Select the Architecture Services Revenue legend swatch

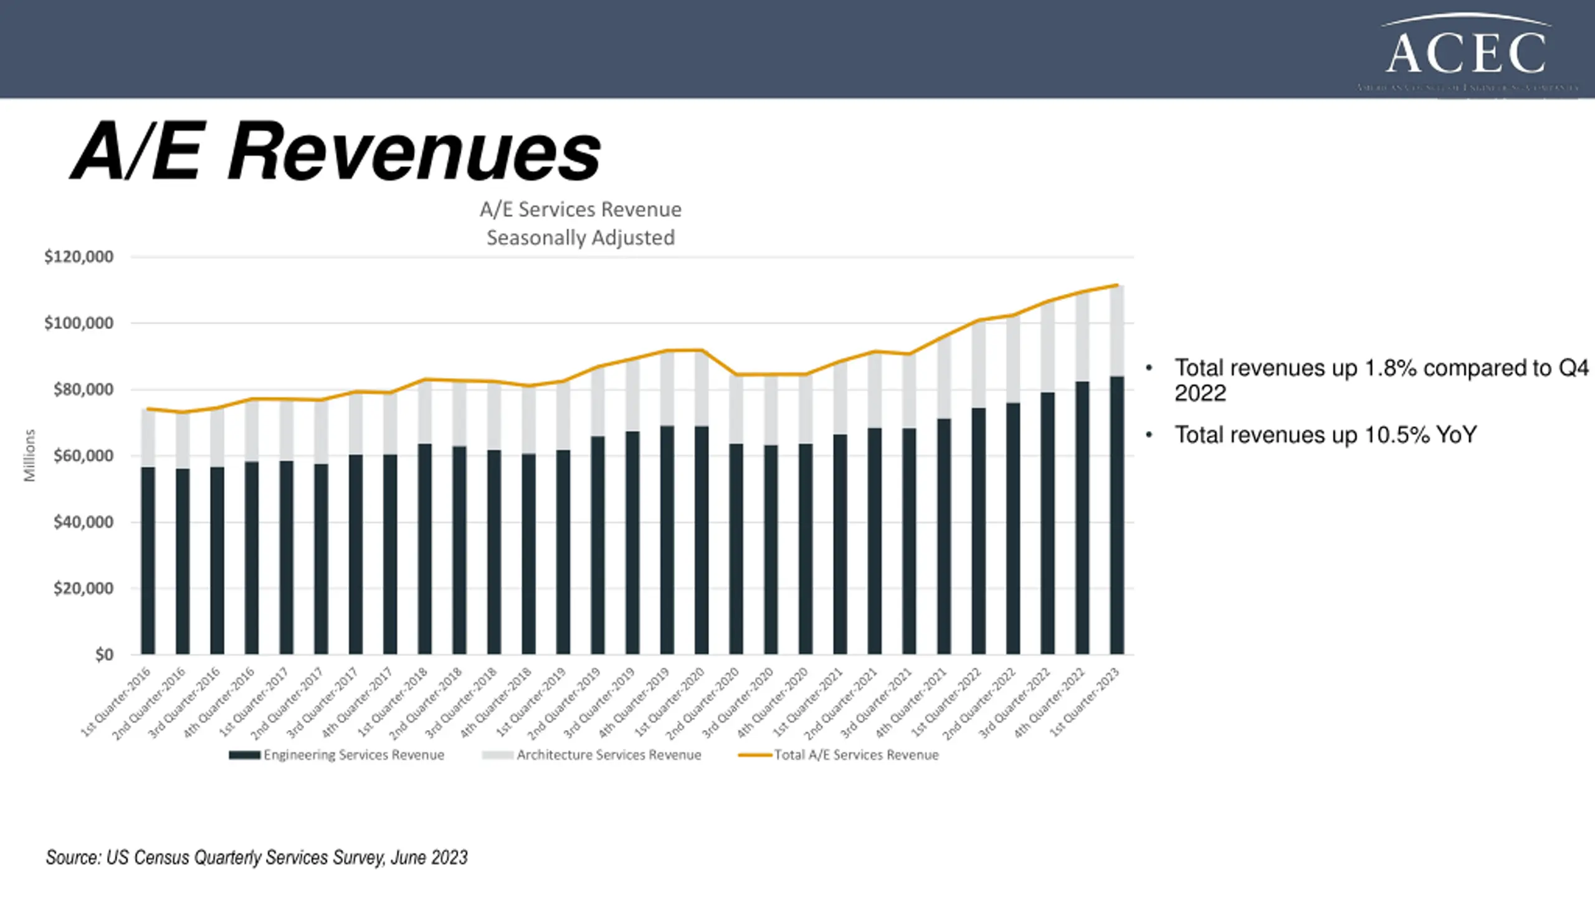497,755
